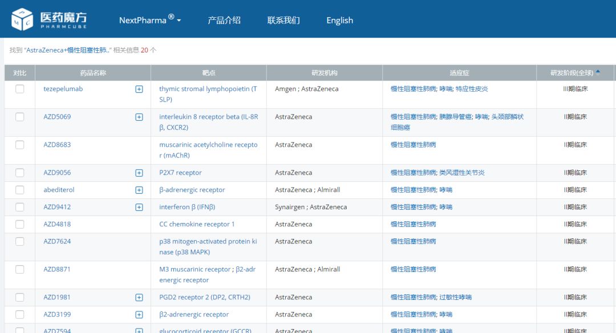Open AZD8683 drug link
The image size is (616, 333).
pos(58,144)
